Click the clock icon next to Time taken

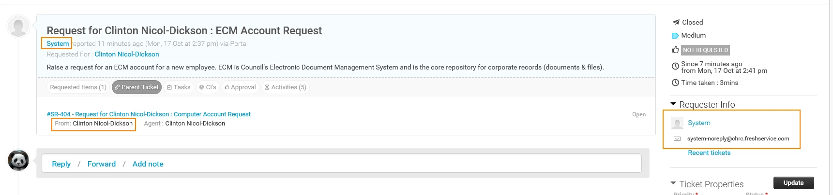tap(675, 83)
